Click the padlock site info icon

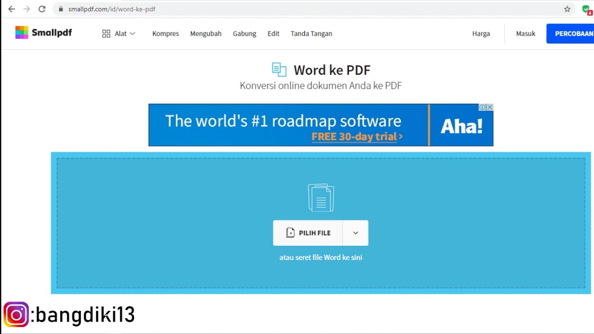[60, 9]
